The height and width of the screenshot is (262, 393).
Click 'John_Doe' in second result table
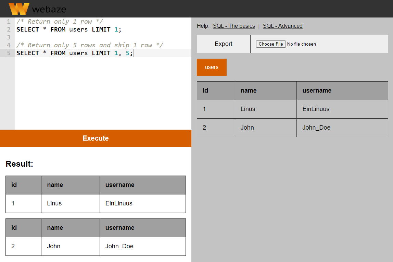143,247
